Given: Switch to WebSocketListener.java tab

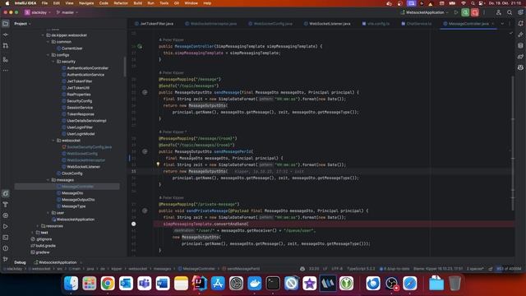Looking at the screenshot, I should point(327,24).
